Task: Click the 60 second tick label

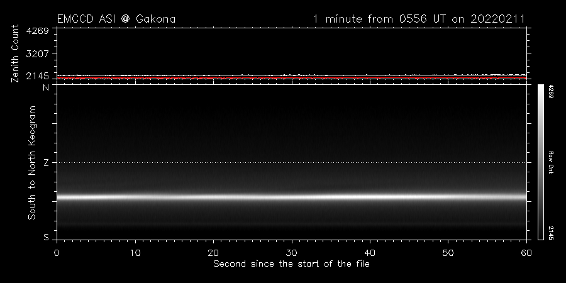Action: point(526,253)
